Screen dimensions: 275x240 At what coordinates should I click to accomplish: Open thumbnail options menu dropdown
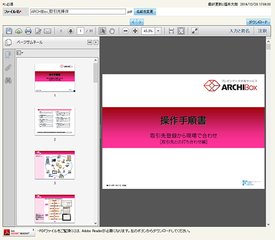coord(19,53)
